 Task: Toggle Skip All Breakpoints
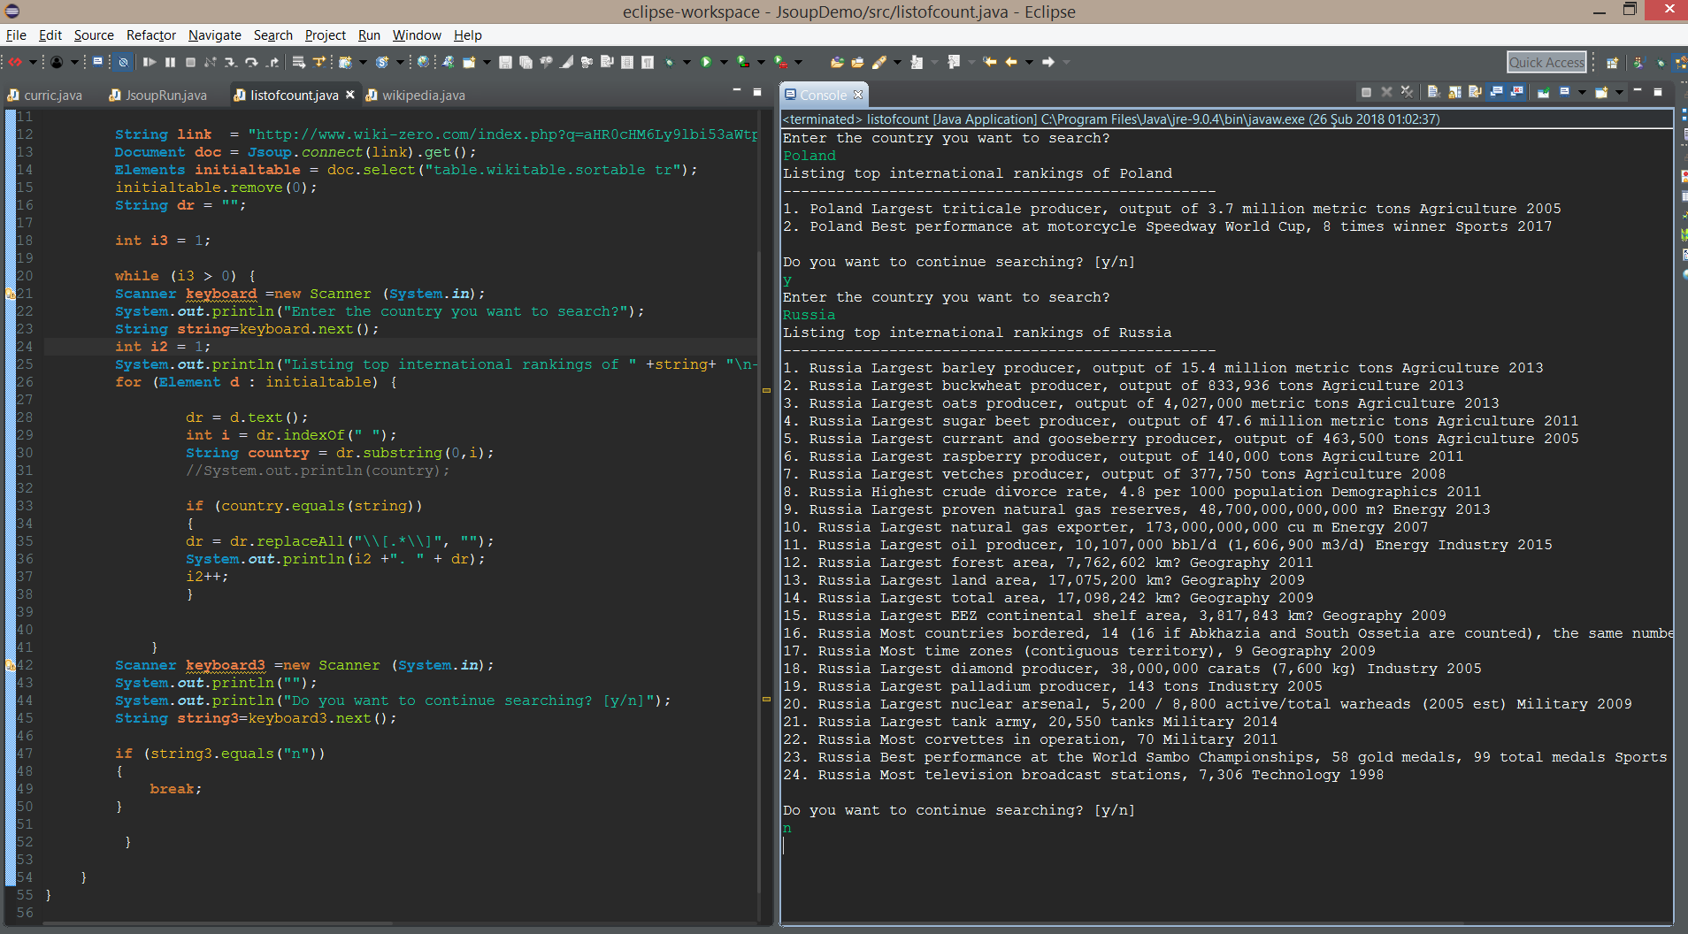123,62
